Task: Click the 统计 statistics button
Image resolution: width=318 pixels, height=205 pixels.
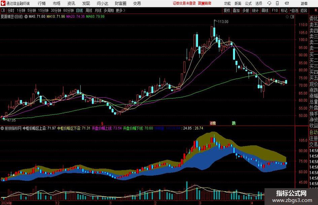Action: [x=255, y=10]
